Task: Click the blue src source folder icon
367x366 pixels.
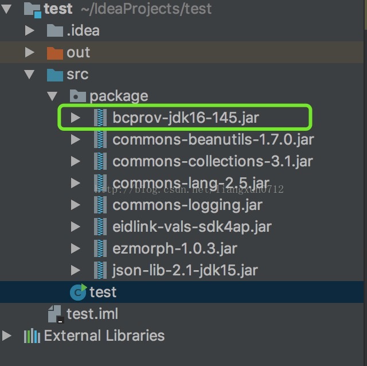Action: point(55,75)
